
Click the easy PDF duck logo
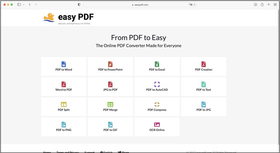pos(49,18)
